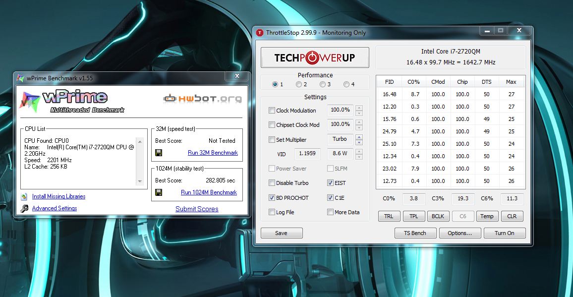Viewport: 573px width, 297px height.
Task: Click the Clock Modulation 100.0% field
Action: point(340,110)
